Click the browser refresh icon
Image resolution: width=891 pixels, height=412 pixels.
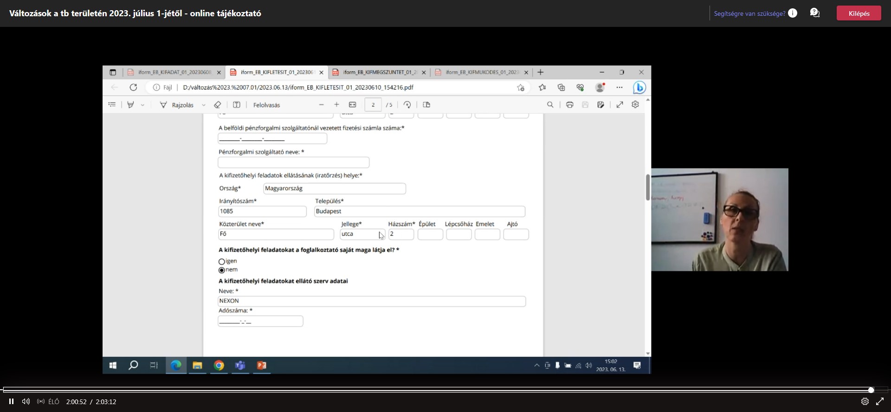click(x=134, y=87)
